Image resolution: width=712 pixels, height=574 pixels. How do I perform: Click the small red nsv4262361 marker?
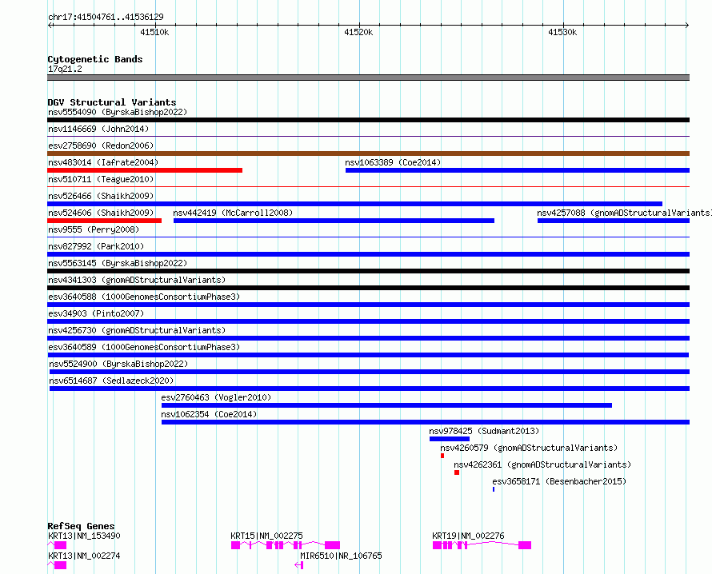(x=457, y=472)
